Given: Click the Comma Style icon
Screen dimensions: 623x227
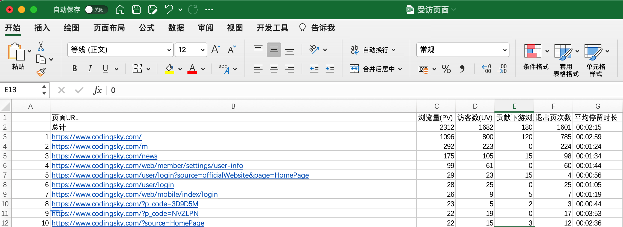Looking at the screenshot, I should click(x=462, y=69).
